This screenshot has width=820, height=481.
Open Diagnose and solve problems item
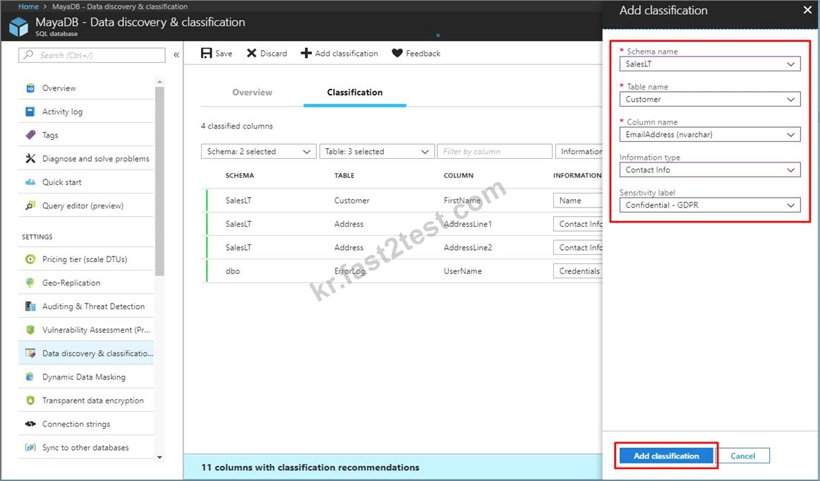point(86,159)
